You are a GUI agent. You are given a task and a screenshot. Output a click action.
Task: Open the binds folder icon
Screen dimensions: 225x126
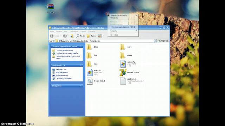pos(89,47)
